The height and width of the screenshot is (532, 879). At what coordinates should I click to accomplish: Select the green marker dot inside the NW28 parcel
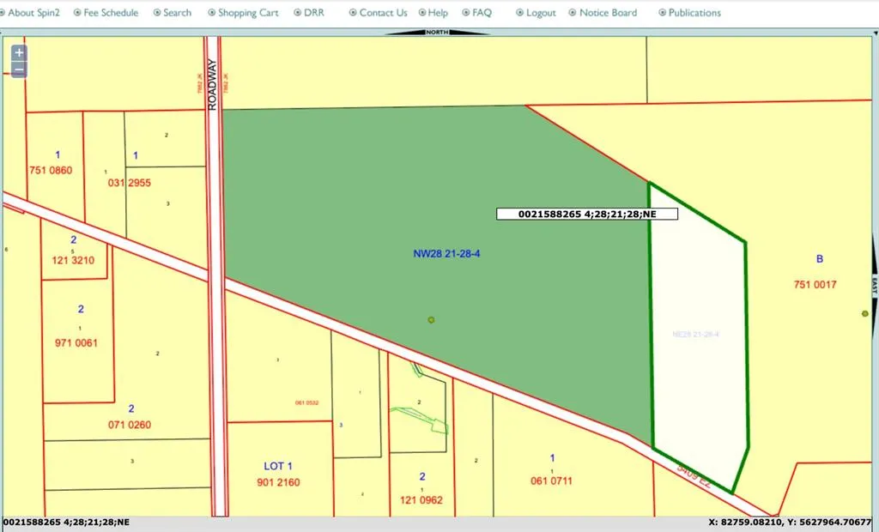click(x=431, y=320)
